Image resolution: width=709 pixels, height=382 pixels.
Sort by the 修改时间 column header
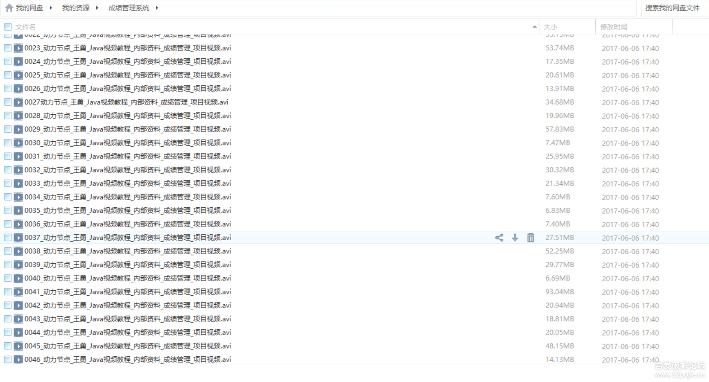click(x=614, y=27)
